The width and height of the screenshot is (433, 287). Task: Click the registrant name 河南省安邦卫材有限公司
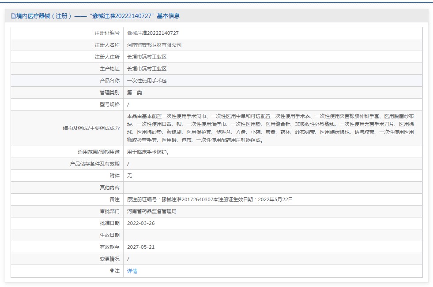[154, 45]
